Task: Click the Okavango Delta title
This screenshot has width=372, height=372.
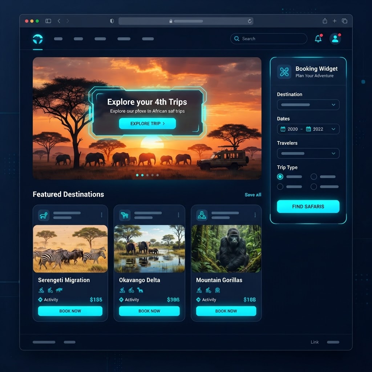Action: tap(139, 280)
